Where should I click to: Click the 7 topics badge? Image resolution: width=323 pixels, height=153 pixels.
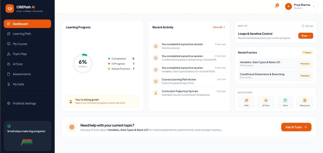point(307,52)
